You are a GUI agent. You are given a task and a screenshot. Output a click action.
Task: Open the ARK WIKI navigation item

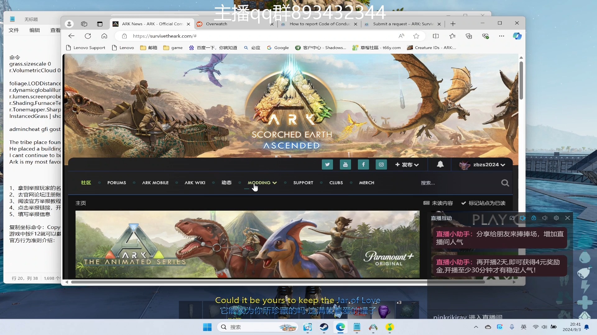195,183
